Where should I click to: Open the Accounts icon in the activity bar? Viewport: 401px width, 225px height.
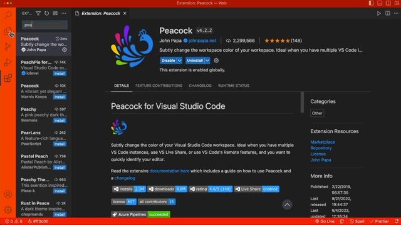8,194
